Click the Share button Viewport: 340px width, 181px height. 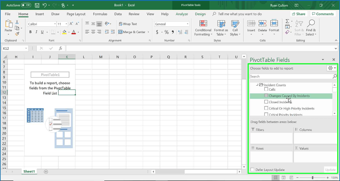(x=298, y=14)
